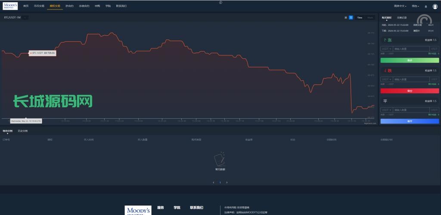Open the 币币交易 navigation menu item
The image size is (441, 215).
point(39,6)
